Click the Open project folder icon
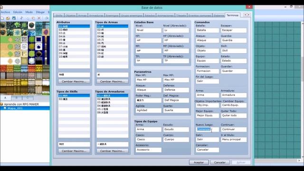This screenshot has height=171, width=304. 8,18
